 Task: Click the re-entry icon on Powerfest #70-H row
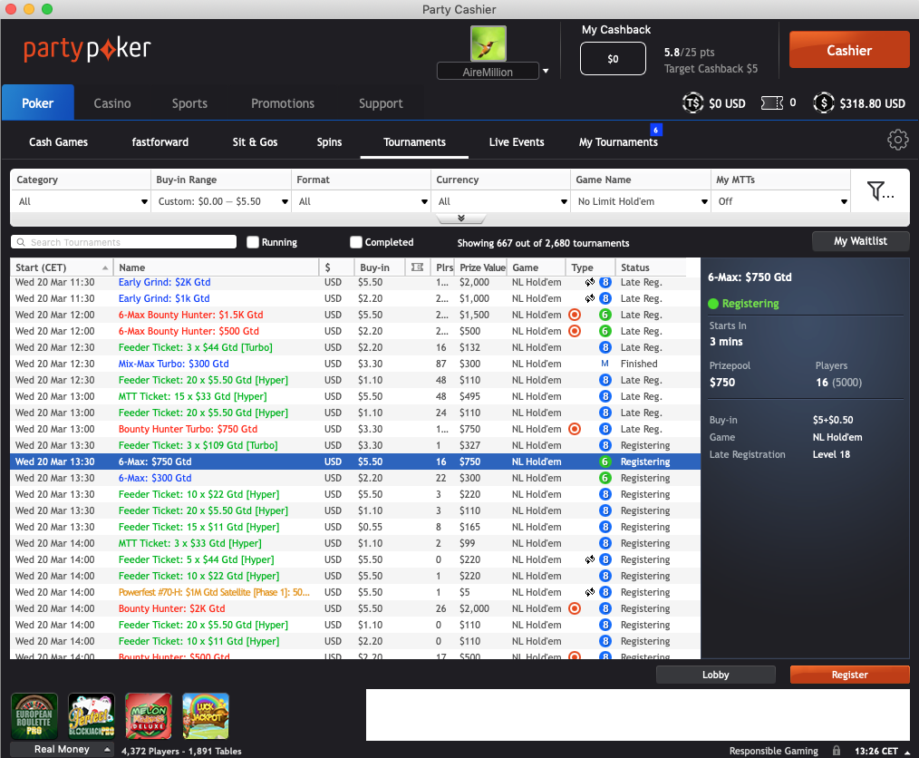(590, 592)
